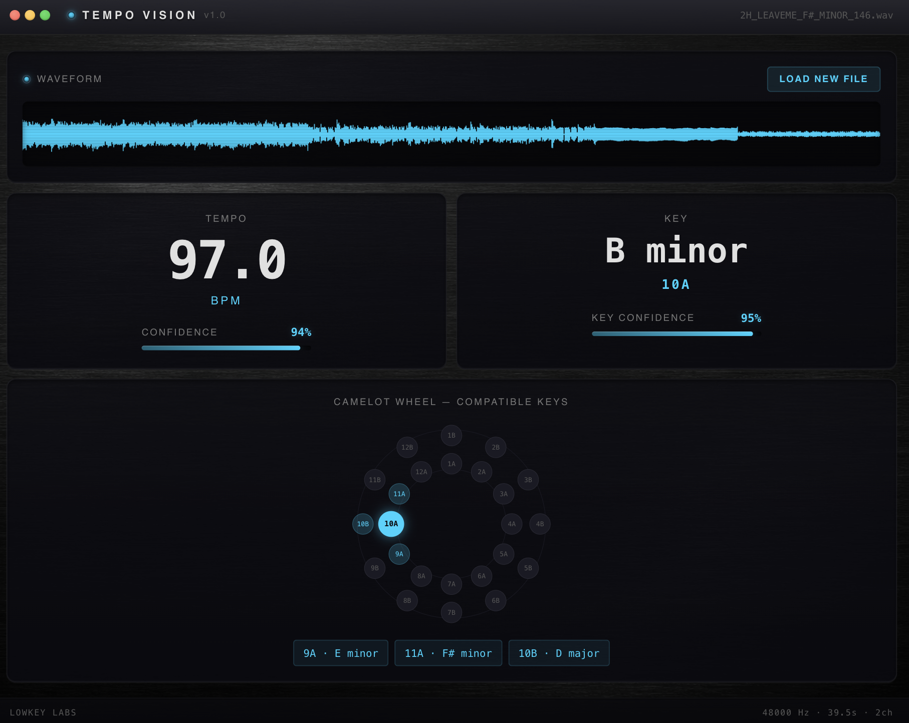
Task: Click the 5A node on the wheel
Action: click(504, 554)
